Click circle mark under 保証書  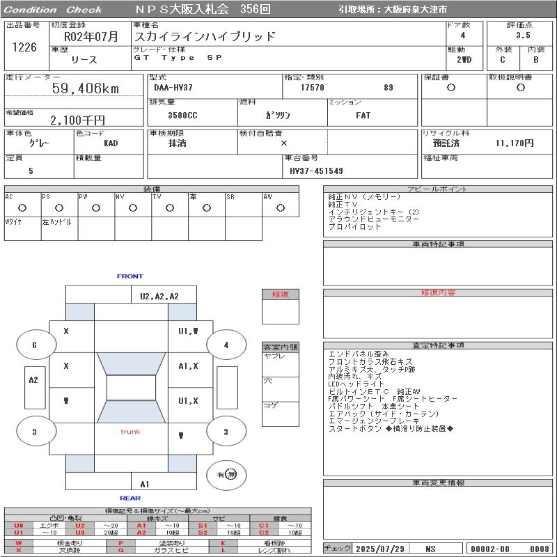tap(450, 88)
